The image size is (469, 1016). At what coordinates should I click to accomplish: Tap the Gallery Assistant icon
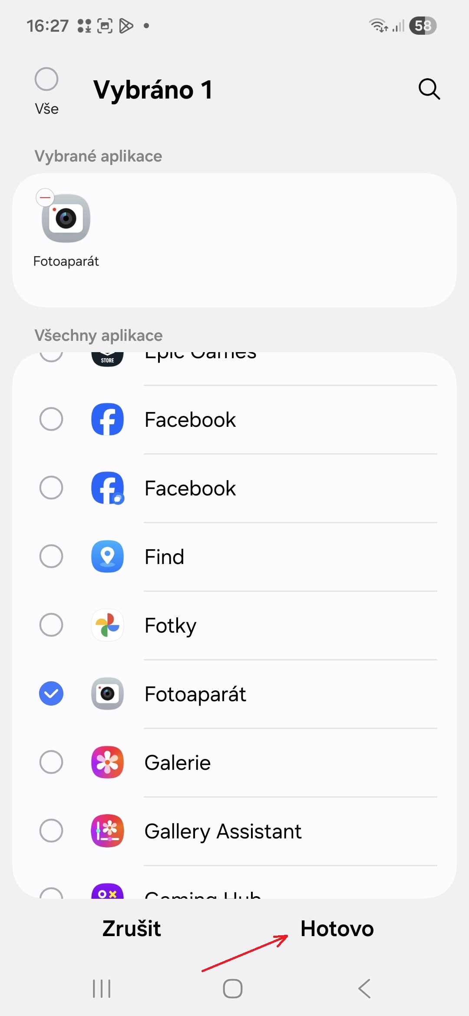[107, 831]
